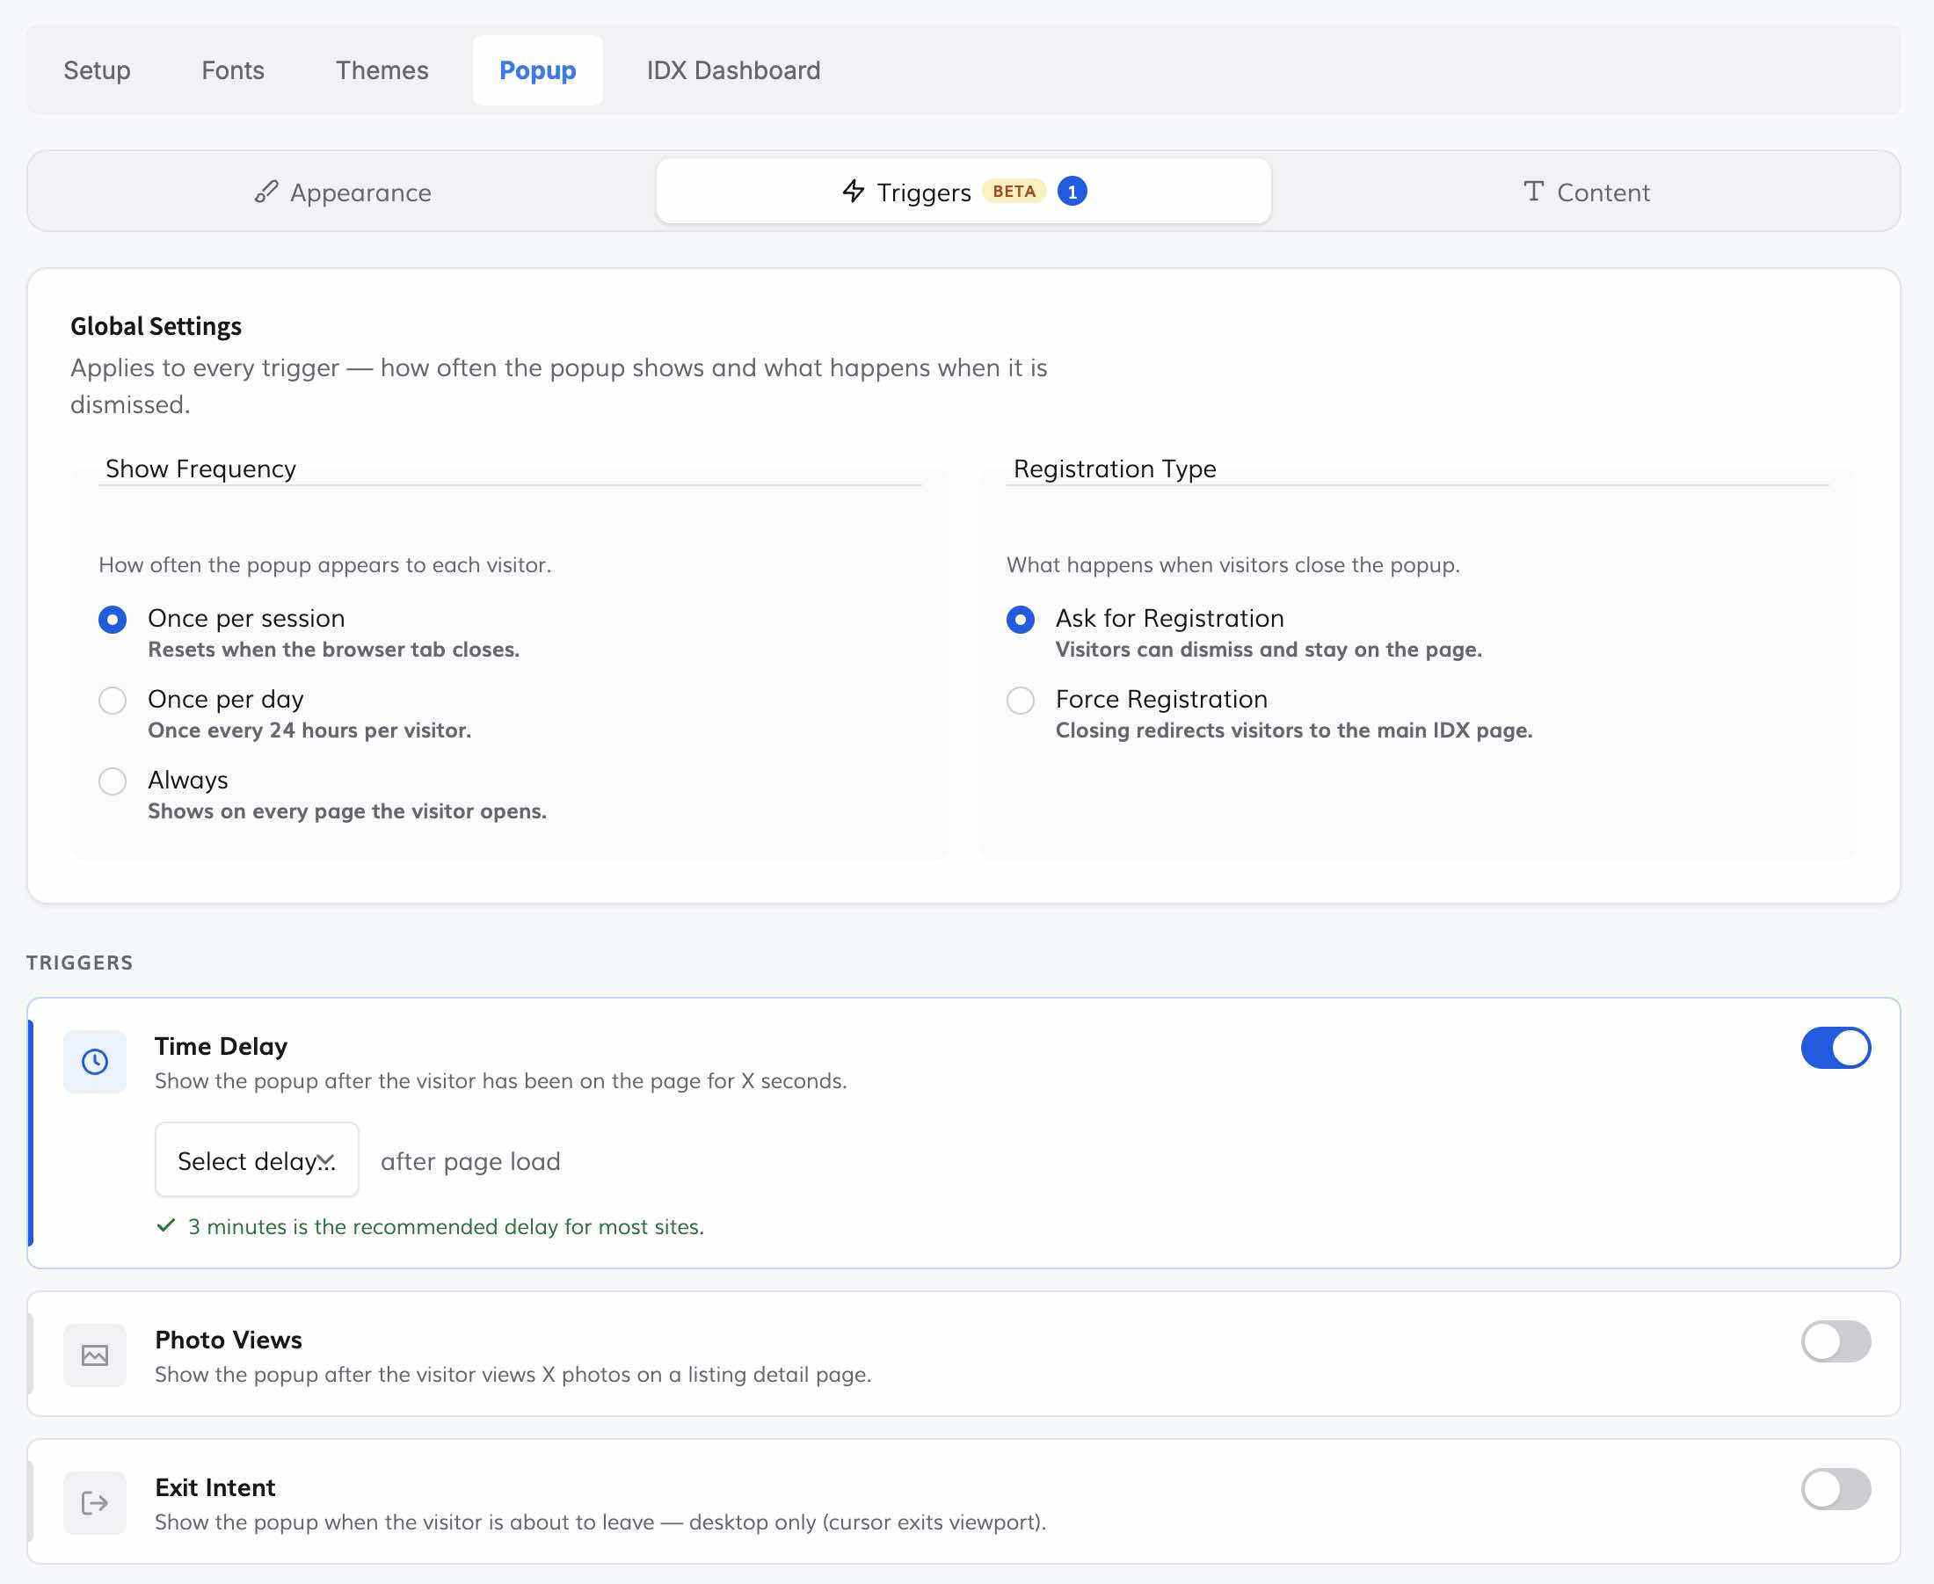Click the Show Frequency label
This screenshot has width=1934, height=1584.
click(200, 469)
